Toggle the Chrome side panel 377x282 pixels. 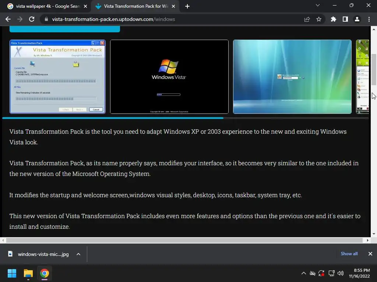pos(345,19)
